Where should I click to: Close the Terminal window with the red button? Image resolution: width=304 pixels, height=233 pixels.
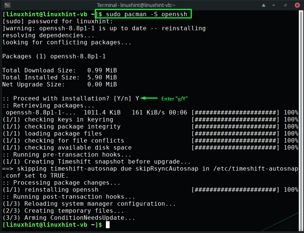coord(297,5)
